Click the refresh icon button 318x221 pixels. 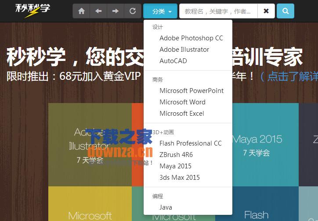[133, 11]
